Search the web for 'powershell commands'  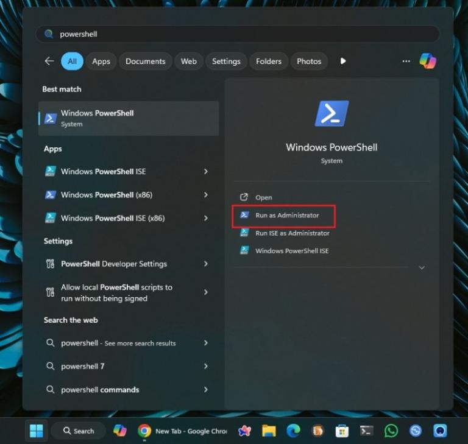(100, 390)
